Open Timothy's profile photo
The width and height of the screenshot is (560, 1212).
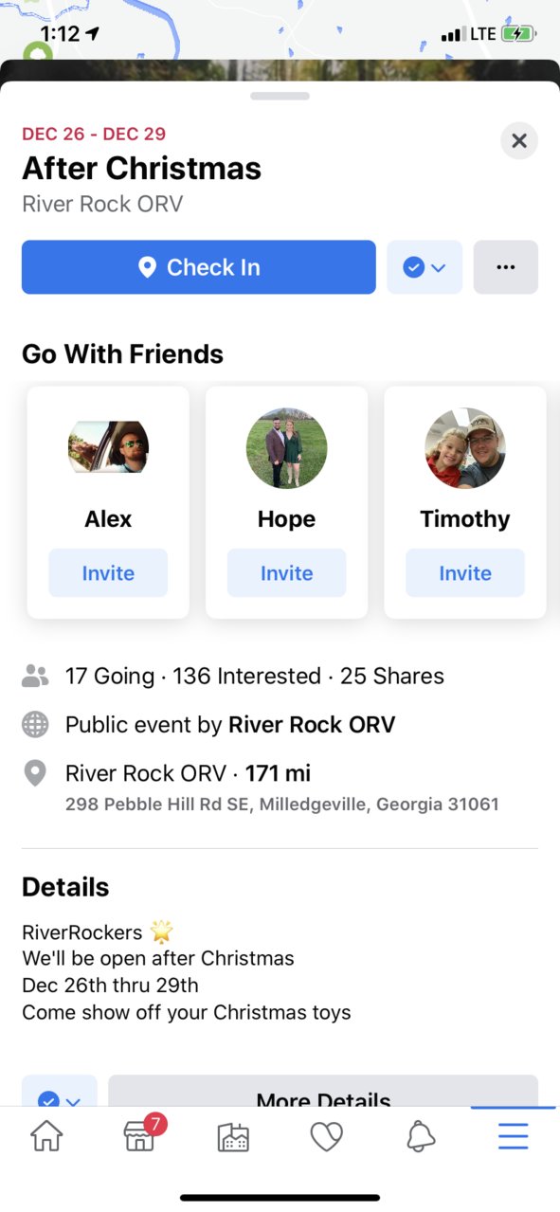pos(465,448)
